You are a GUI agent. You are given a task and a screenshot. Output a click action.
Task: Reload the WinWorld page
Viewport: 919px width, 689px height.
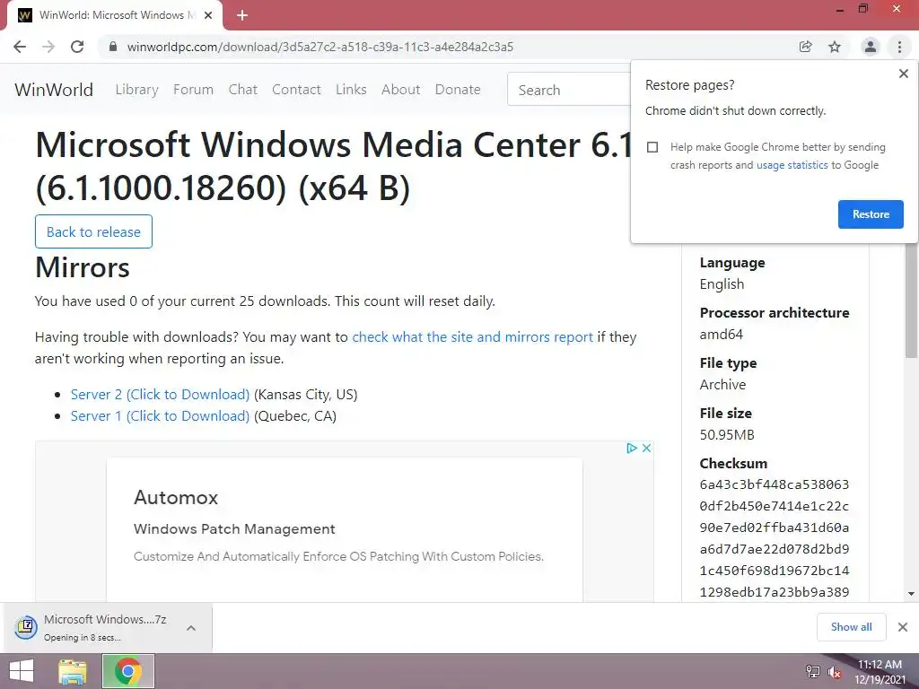coord(77,47)
